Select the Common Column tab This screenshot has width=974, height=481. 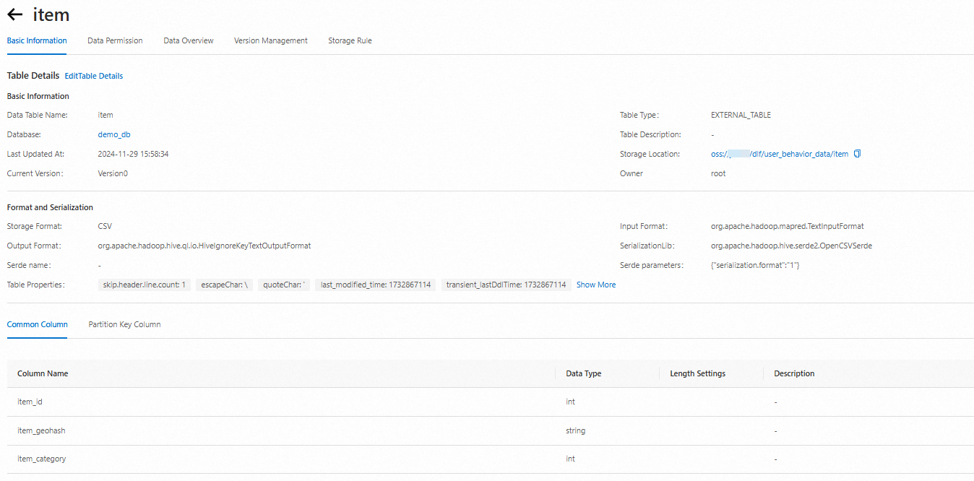click(38, 324)
